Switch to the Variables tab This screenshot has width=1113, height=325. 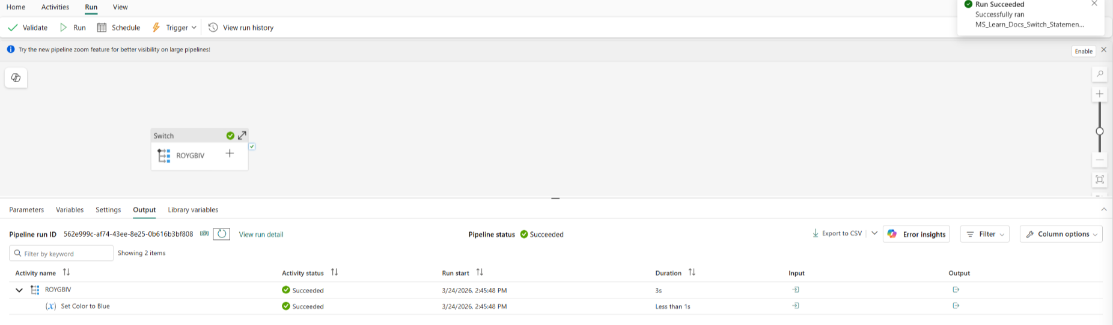click(x=70, y=210)
